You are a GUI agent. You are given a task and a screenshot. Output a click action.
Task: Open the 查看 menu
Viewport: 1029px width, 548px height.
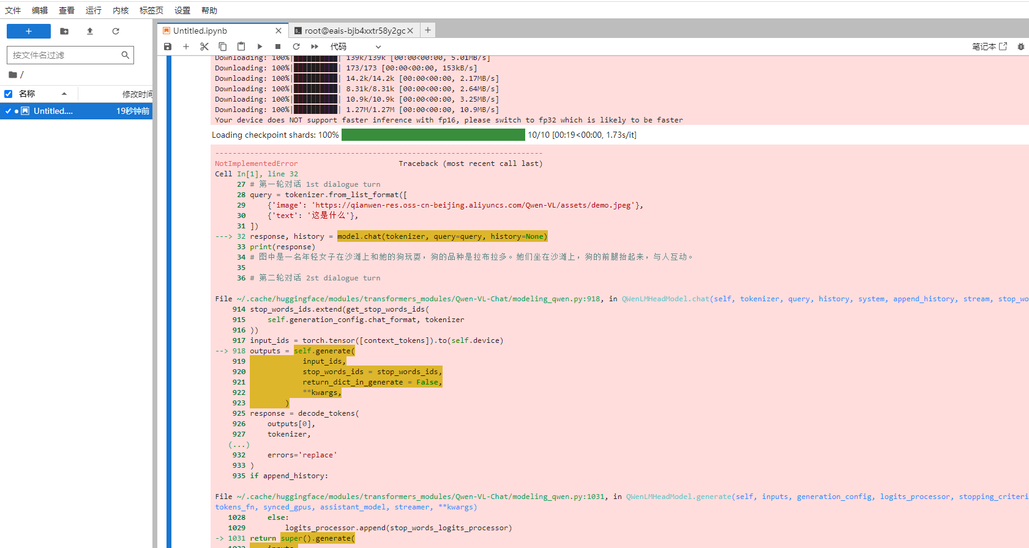(67, 10)
